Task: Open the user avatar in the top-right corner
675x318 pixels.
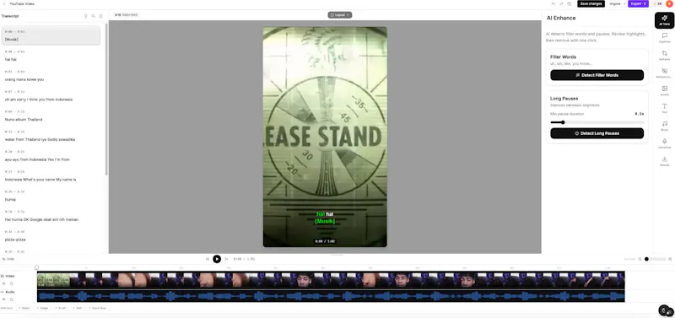Action: (x=669, y=4)
